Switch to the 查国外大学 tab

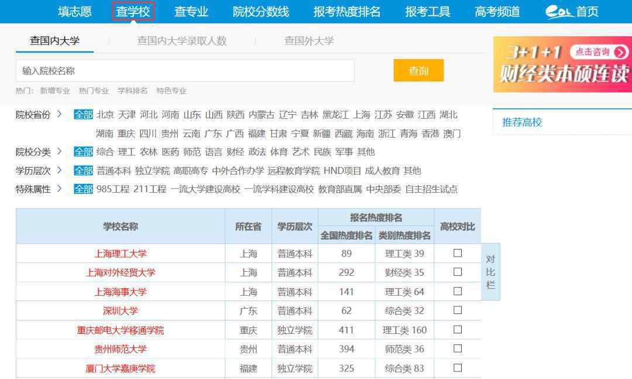(x=309, y=41)
